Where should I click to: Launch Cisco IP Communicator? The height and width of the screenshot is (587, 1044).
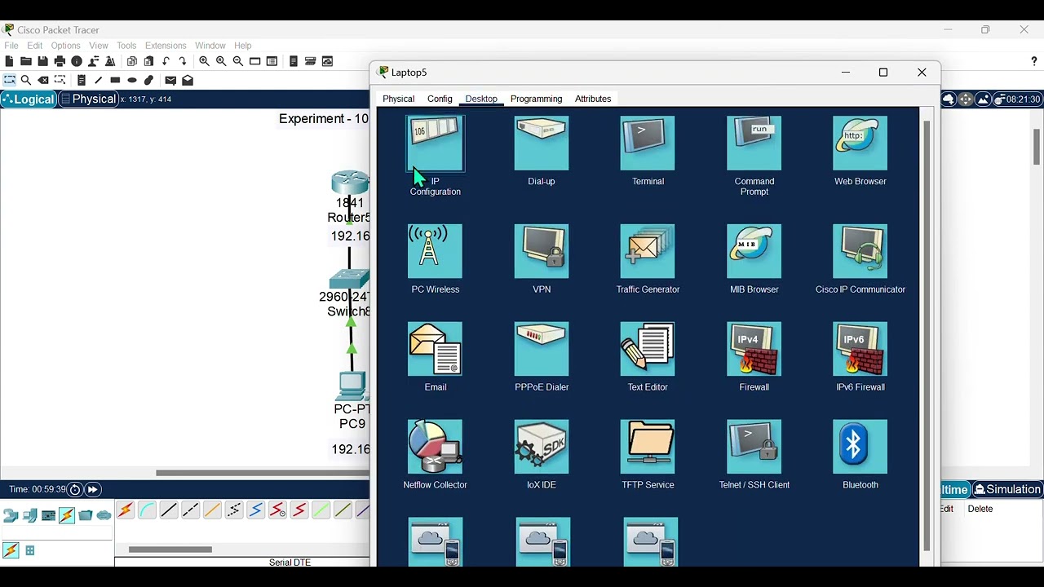[860, 251]
